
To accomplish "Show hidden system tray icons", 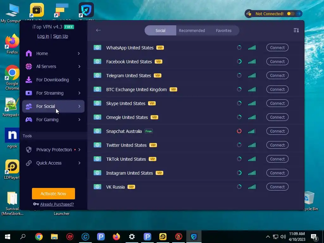I will click(268, 237).
